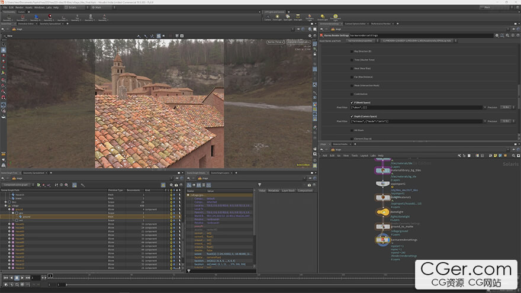Image resolution: width=521 pixels, height=293 pixels.
Task: Add a Point Light from the shelf
Action: coord(277,17)
